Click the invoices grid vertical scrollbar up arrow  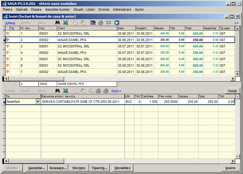point(238,29)
